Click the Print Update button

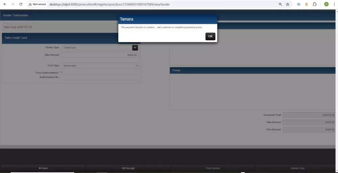point(213,168)
